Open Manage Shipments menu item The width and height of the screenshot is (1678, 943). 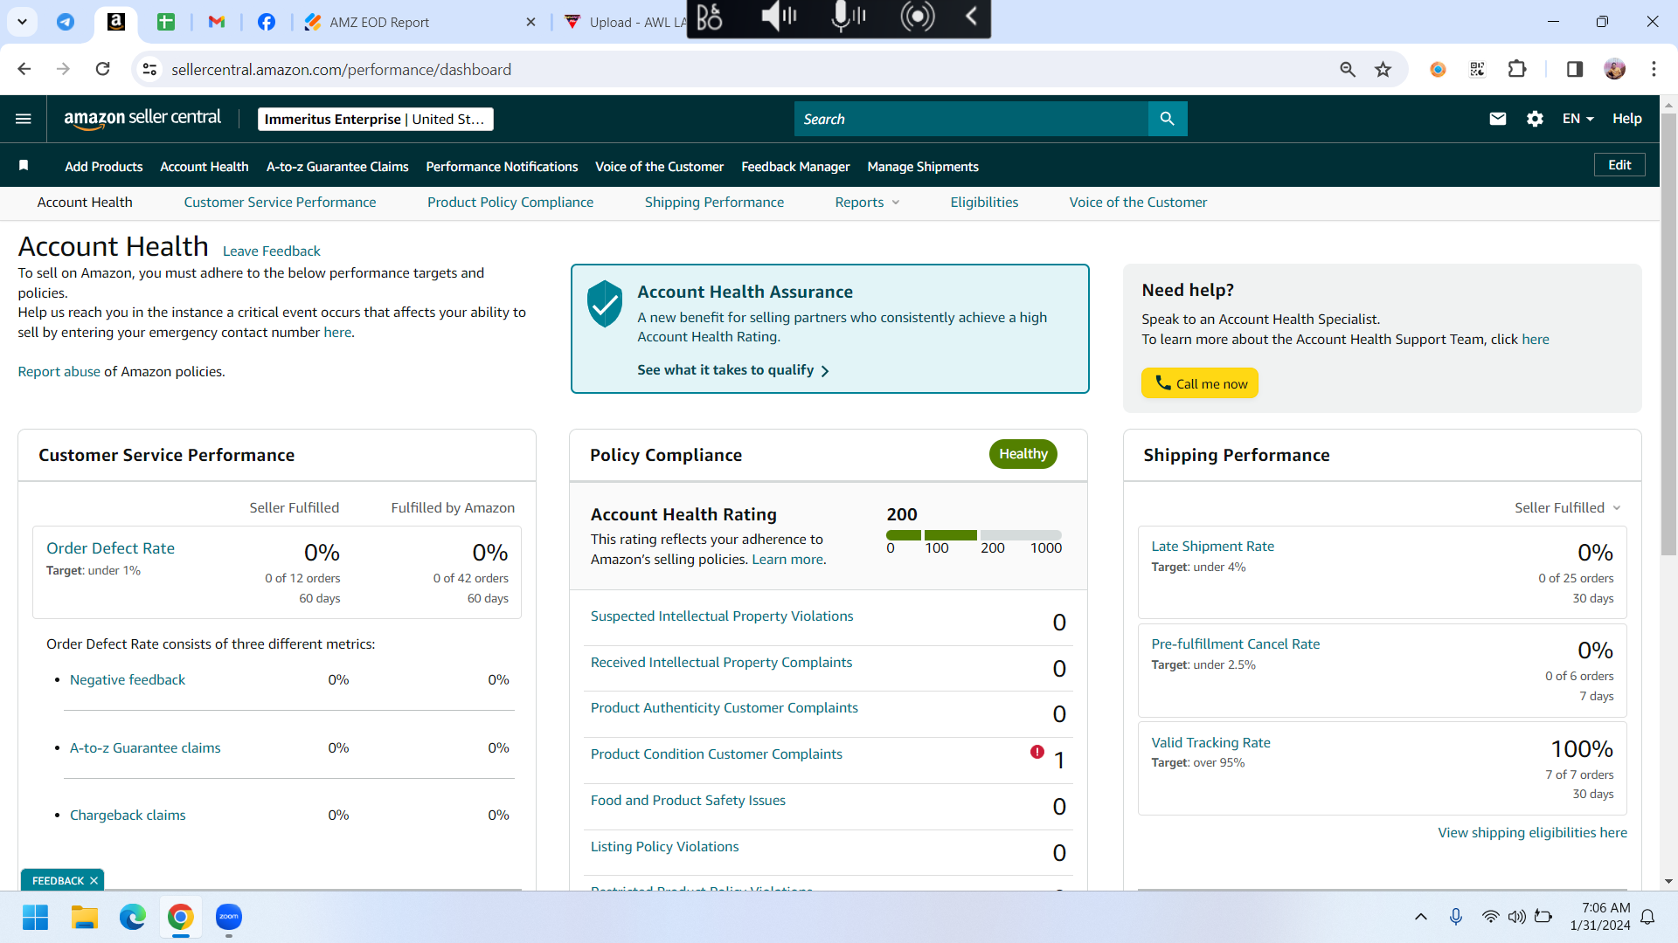pos(923,167)
